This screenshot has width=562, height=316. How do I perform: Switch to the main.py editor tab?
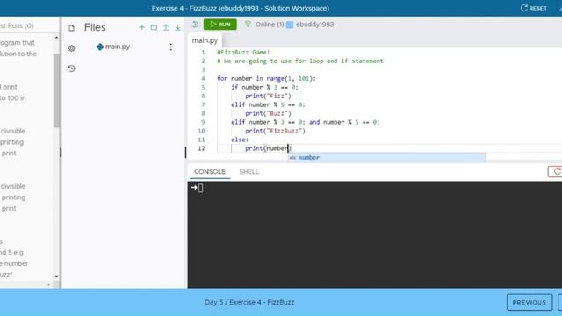tap(205, 40)
